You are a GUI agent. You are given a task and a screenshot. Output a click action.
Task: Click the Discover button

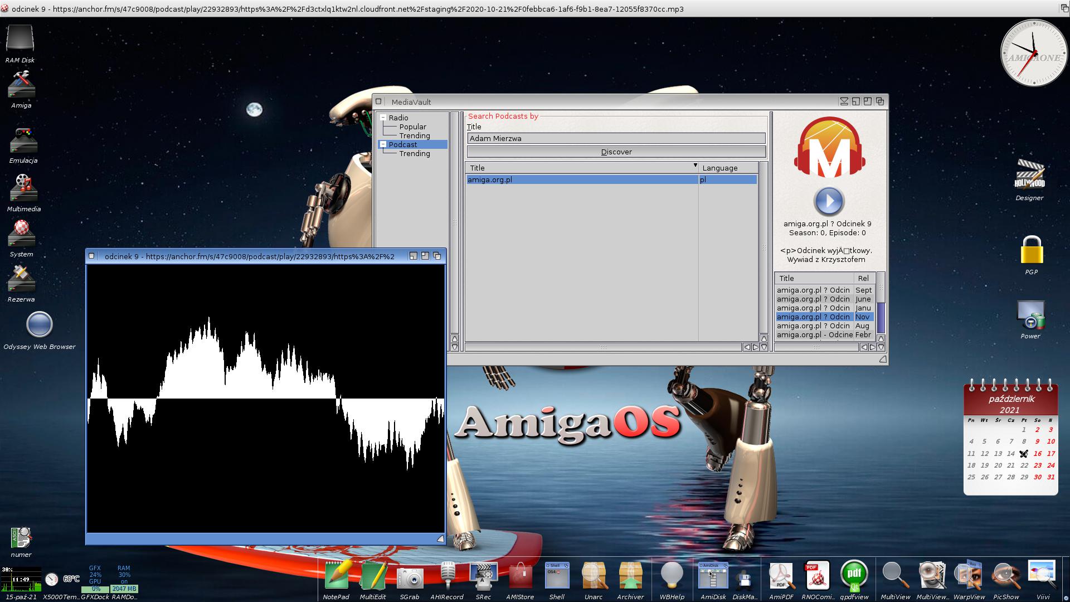coord(616,152)
